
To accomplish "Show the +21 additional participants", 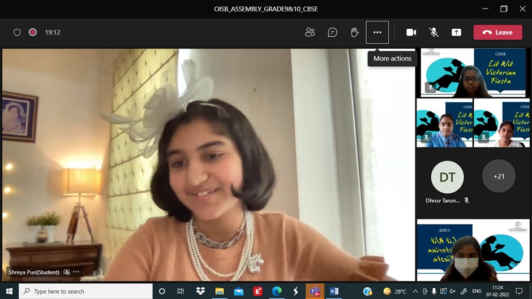I will (x=499, y=176).
